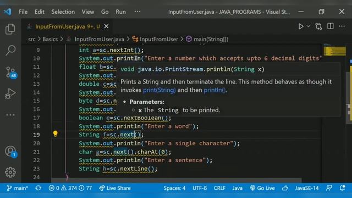Click the main(String[]) method breadcrumb
This screenshot has width=352, height=198.
[x=211, y=39]
